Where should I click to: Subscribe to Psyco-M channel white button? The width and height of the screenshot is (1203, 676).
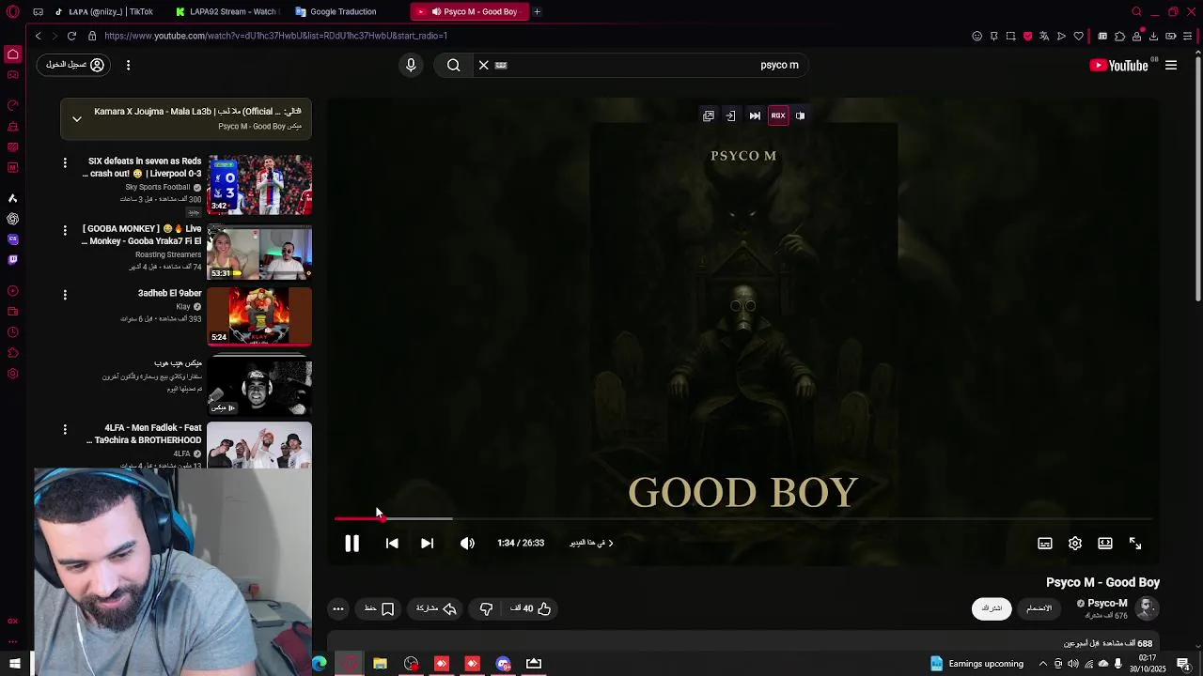992,608
